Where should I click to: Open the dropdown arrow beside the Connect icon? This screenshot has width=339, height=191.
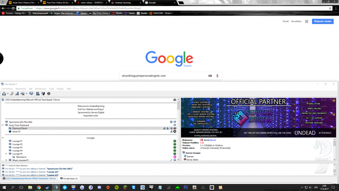7,94
